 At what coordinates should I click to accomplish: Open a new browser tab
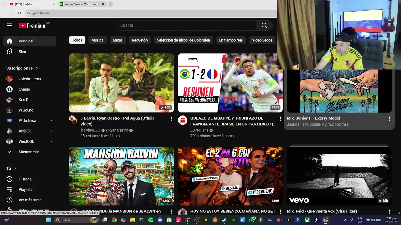[x=111, y=4]
